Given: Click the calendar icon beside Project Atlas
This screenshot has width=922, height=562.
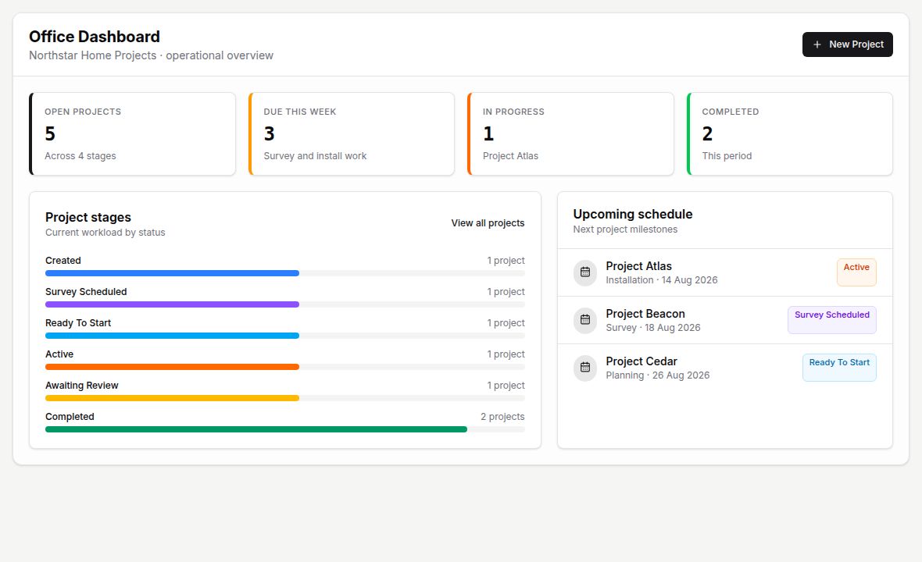Looking at the screenshot, I should (585, 272).
